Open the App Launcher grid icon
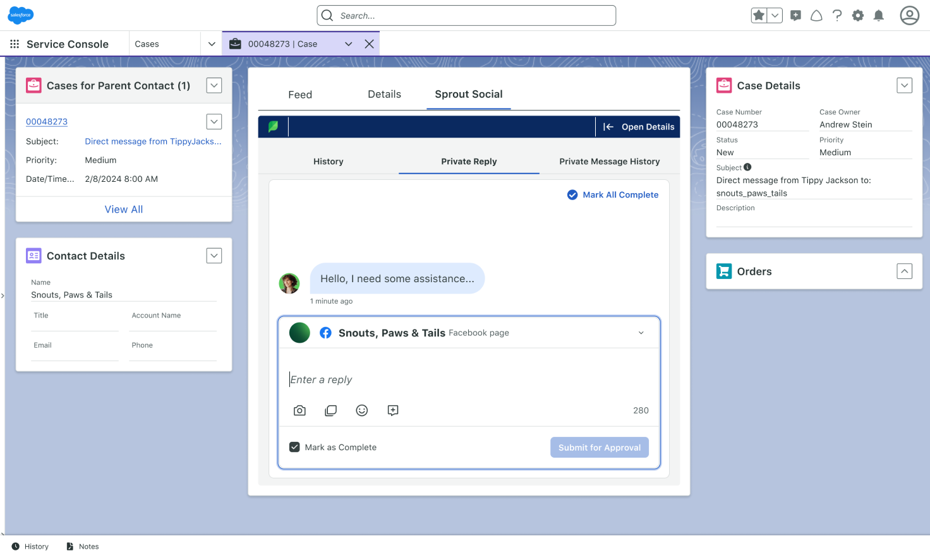The height and width of the screenshot is (553, 930). pos(15,44)
